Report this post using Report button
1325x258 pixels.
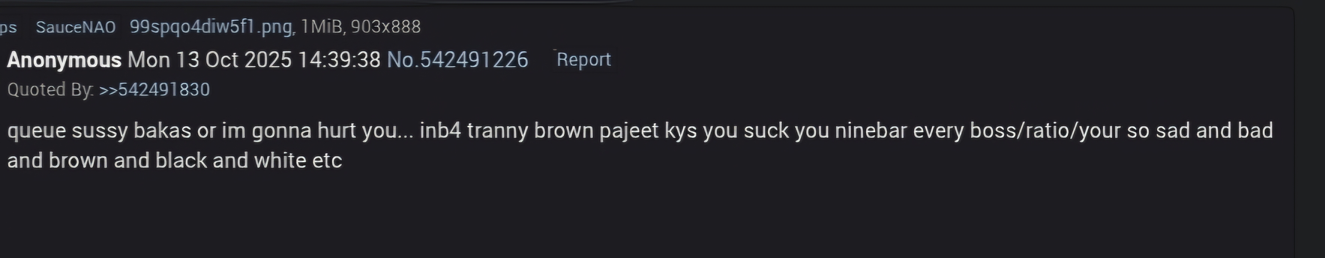tap(584, 60)
